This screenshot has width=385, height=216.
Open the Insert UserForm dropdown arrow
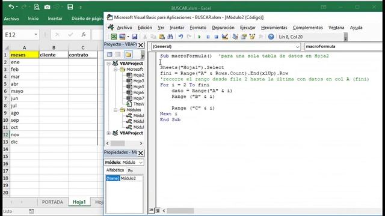coord(128,37)
